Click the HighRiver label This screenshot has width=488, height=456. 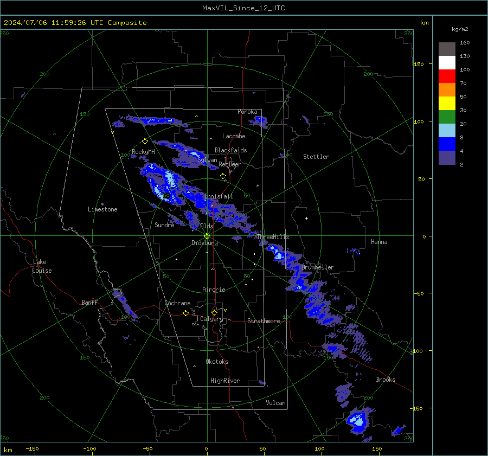[225, 381]
